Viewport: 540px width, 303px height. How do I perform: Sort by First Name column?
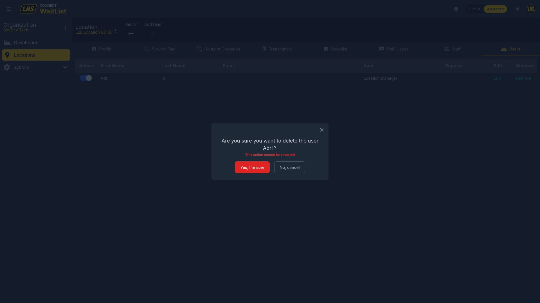point(112,66)
